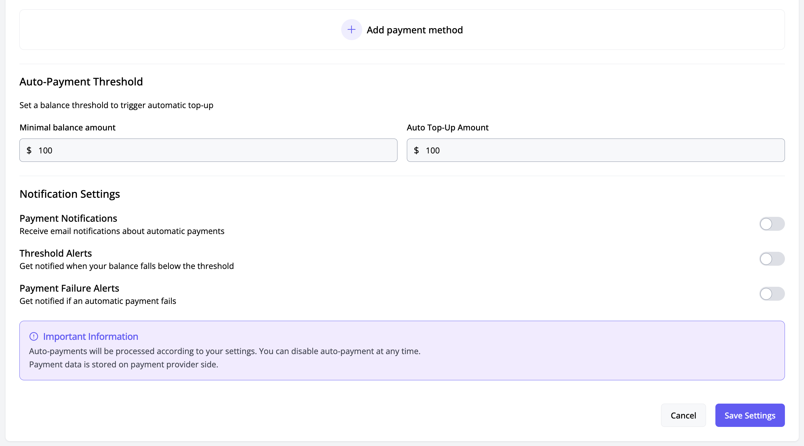Enable Payment Notifications toggle

coord(772,224)
